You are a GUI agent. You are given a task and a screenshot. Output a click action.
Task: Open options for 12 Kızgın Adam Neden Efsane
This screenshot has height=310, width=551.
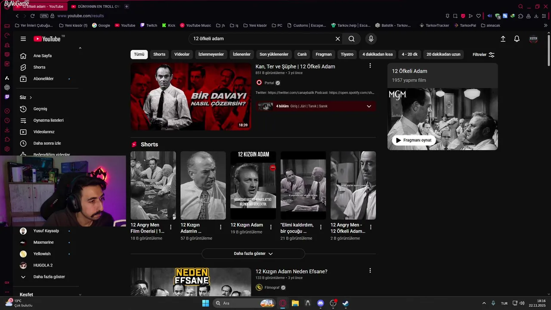[370, 271]
